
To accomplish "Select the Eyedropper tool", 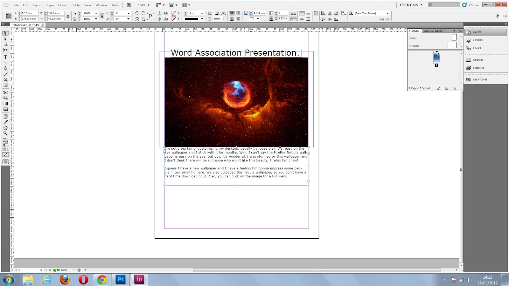I will tap(5, 122).
